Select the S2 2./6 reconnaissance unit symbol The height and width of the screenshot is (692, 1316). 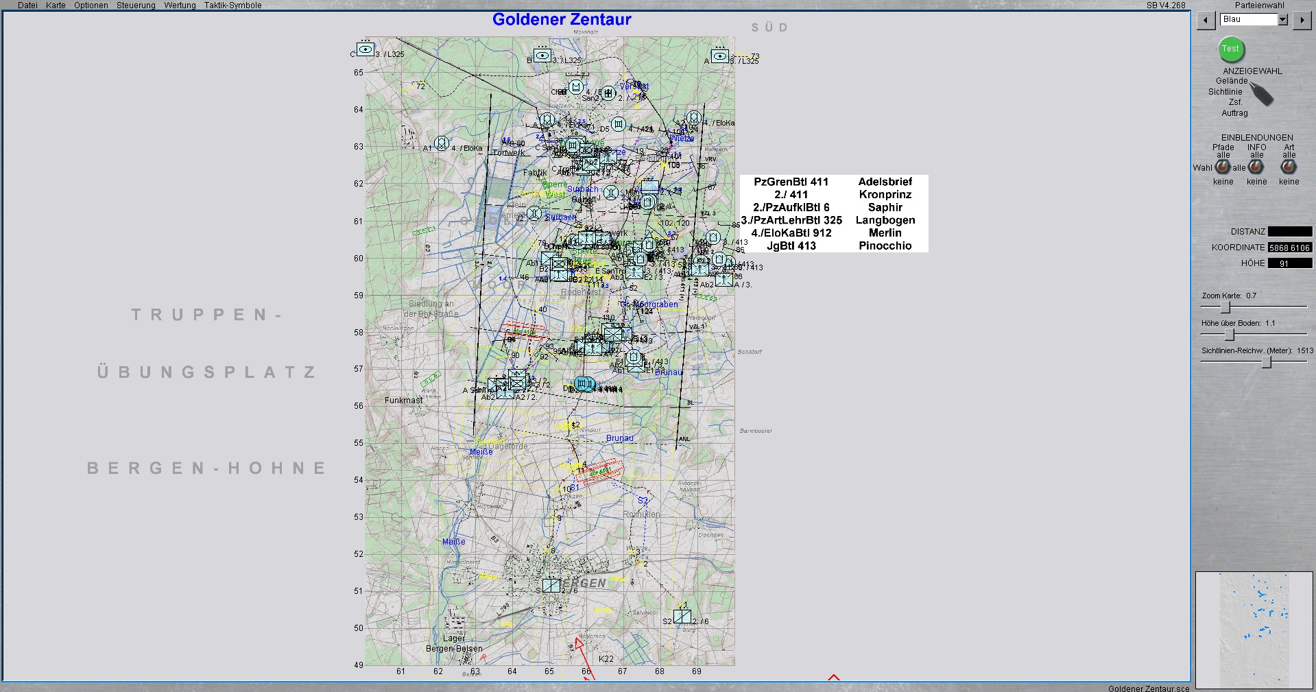point(682,617)
